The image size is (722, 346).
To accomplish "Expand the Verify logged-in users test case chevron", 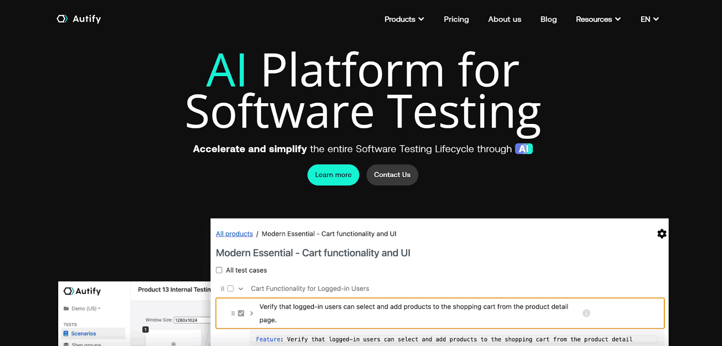I will (x=251, y=313).
